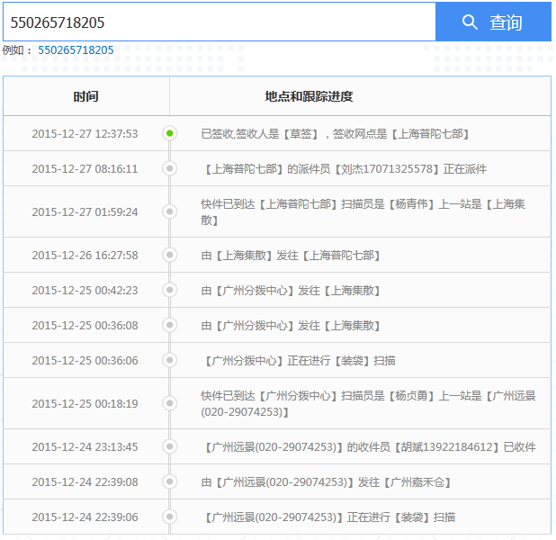
Task: Click the entry with scanner 杨青伟
Action: pos(363,211)
